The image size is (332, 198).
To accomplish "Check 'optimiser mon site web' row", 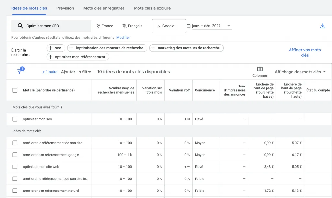I will point(15,167).
